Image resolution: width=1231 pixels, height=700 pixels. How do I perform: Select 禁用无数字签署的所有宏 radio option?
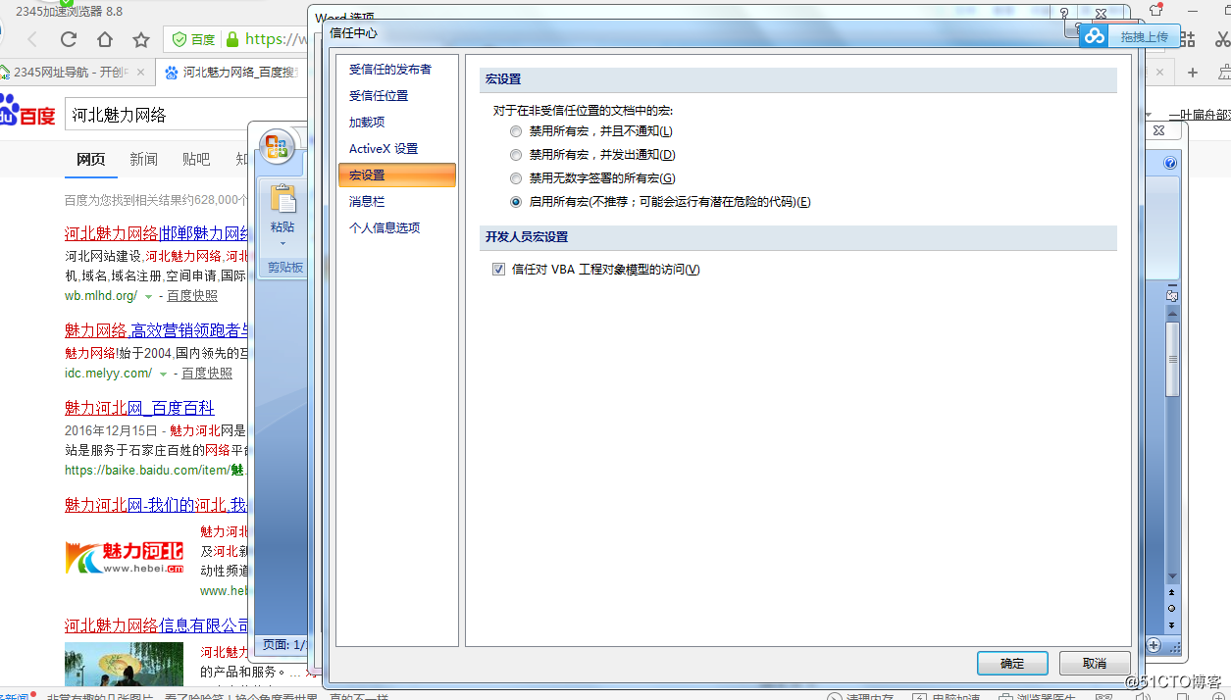pos(516,178)
